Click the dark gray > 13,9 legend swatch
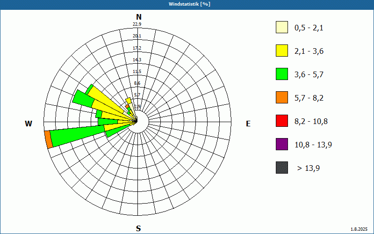 [x=282, y=168]
